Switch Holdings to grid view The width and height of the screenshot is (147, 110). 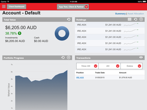click(130, 19)
